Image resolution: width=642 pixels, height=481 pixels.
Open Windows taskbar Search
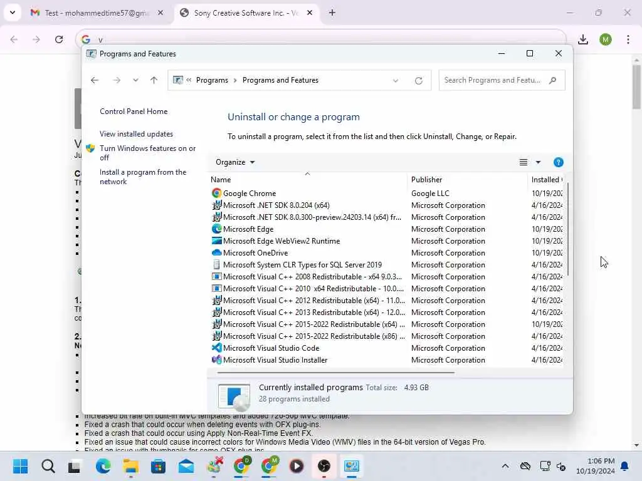[x=48, y=466]
